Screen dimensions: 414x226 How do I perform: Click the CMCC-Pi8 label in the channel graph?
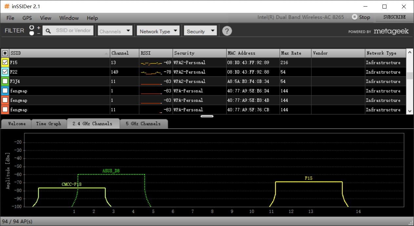point(72,184)
